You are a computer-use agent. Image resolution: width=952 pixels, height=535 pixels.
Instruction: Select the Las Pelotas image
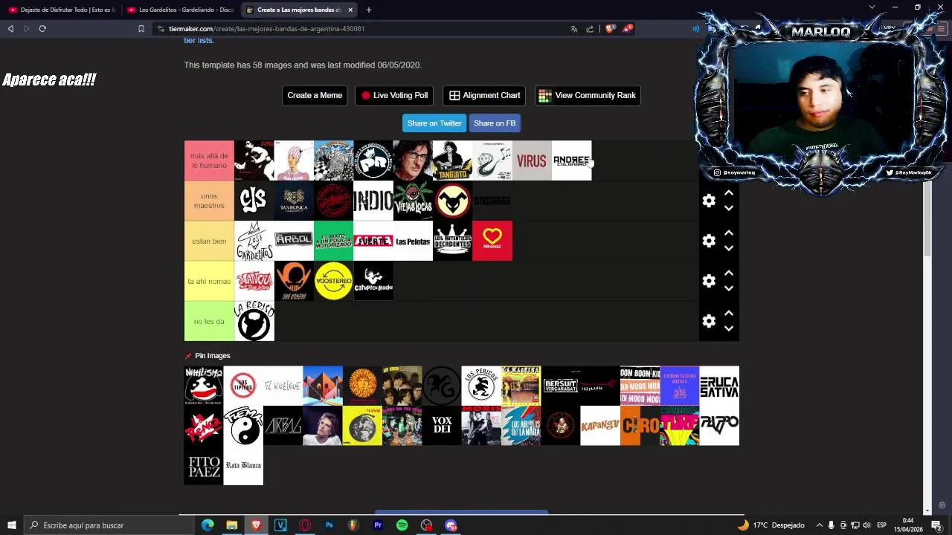pyautogui.click(x=413, y=241)
